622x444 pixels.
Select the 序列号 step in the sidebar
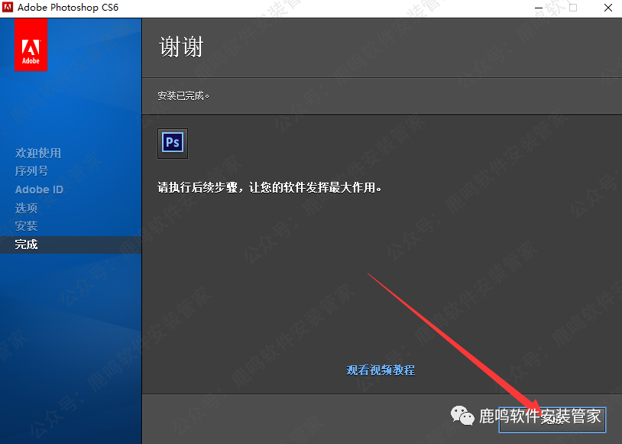click(31, 171)
